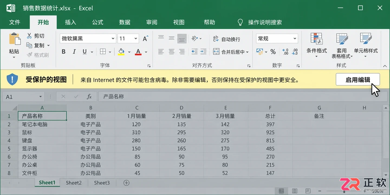This screenshot has height=195, width=390.
Task: Select Normal view icon in status bar
Action: (x=281, y=191)
